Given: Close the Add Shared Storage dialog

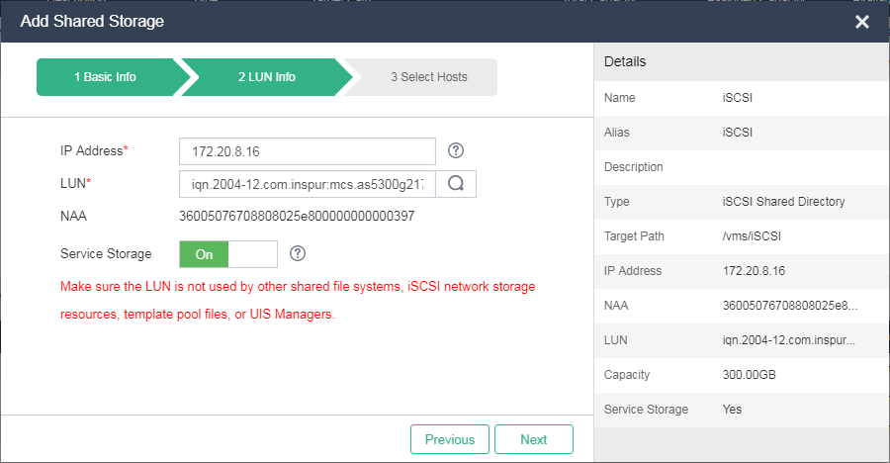Looking at the screenshot, I should [861, 22].
